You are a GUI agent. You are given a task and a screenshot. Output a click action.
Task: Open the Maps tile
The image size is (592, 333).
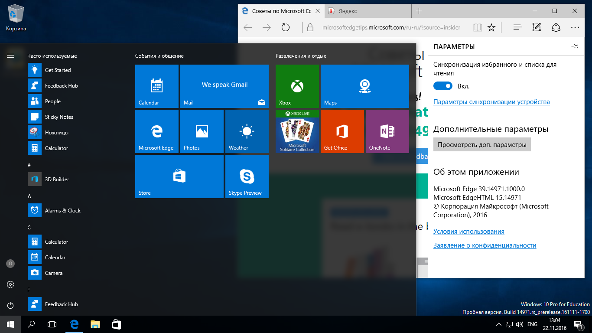pos(365,86)
